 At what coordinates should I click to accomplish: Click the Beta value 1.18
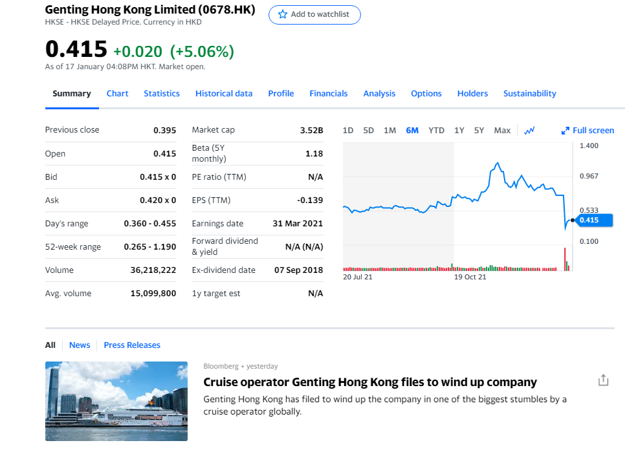314,153
